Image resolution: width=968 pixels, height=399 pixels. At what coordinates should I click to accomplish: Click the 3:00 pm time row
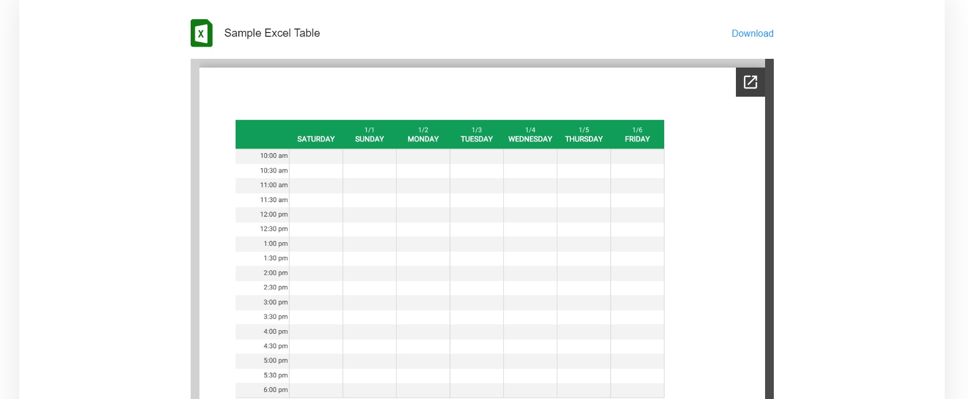(450, 302)
